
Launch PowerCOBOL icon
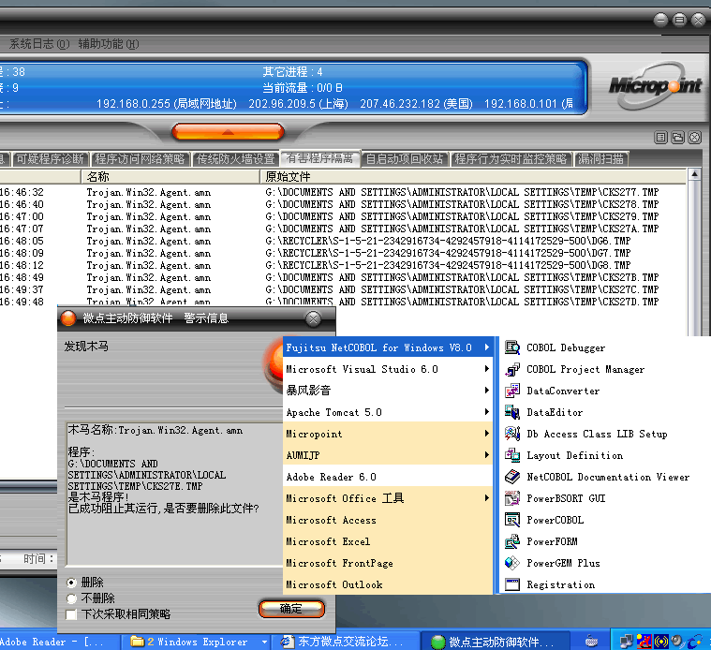511,520
